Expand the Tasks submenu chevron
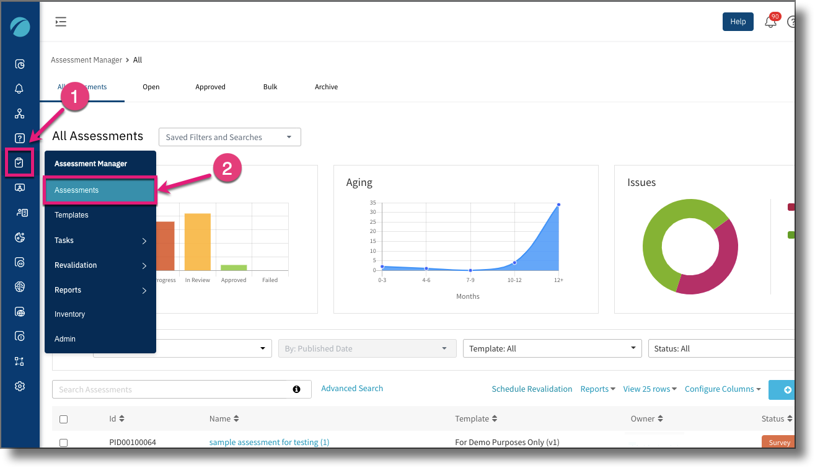This screenshot has height=468, width=815. 143,241
